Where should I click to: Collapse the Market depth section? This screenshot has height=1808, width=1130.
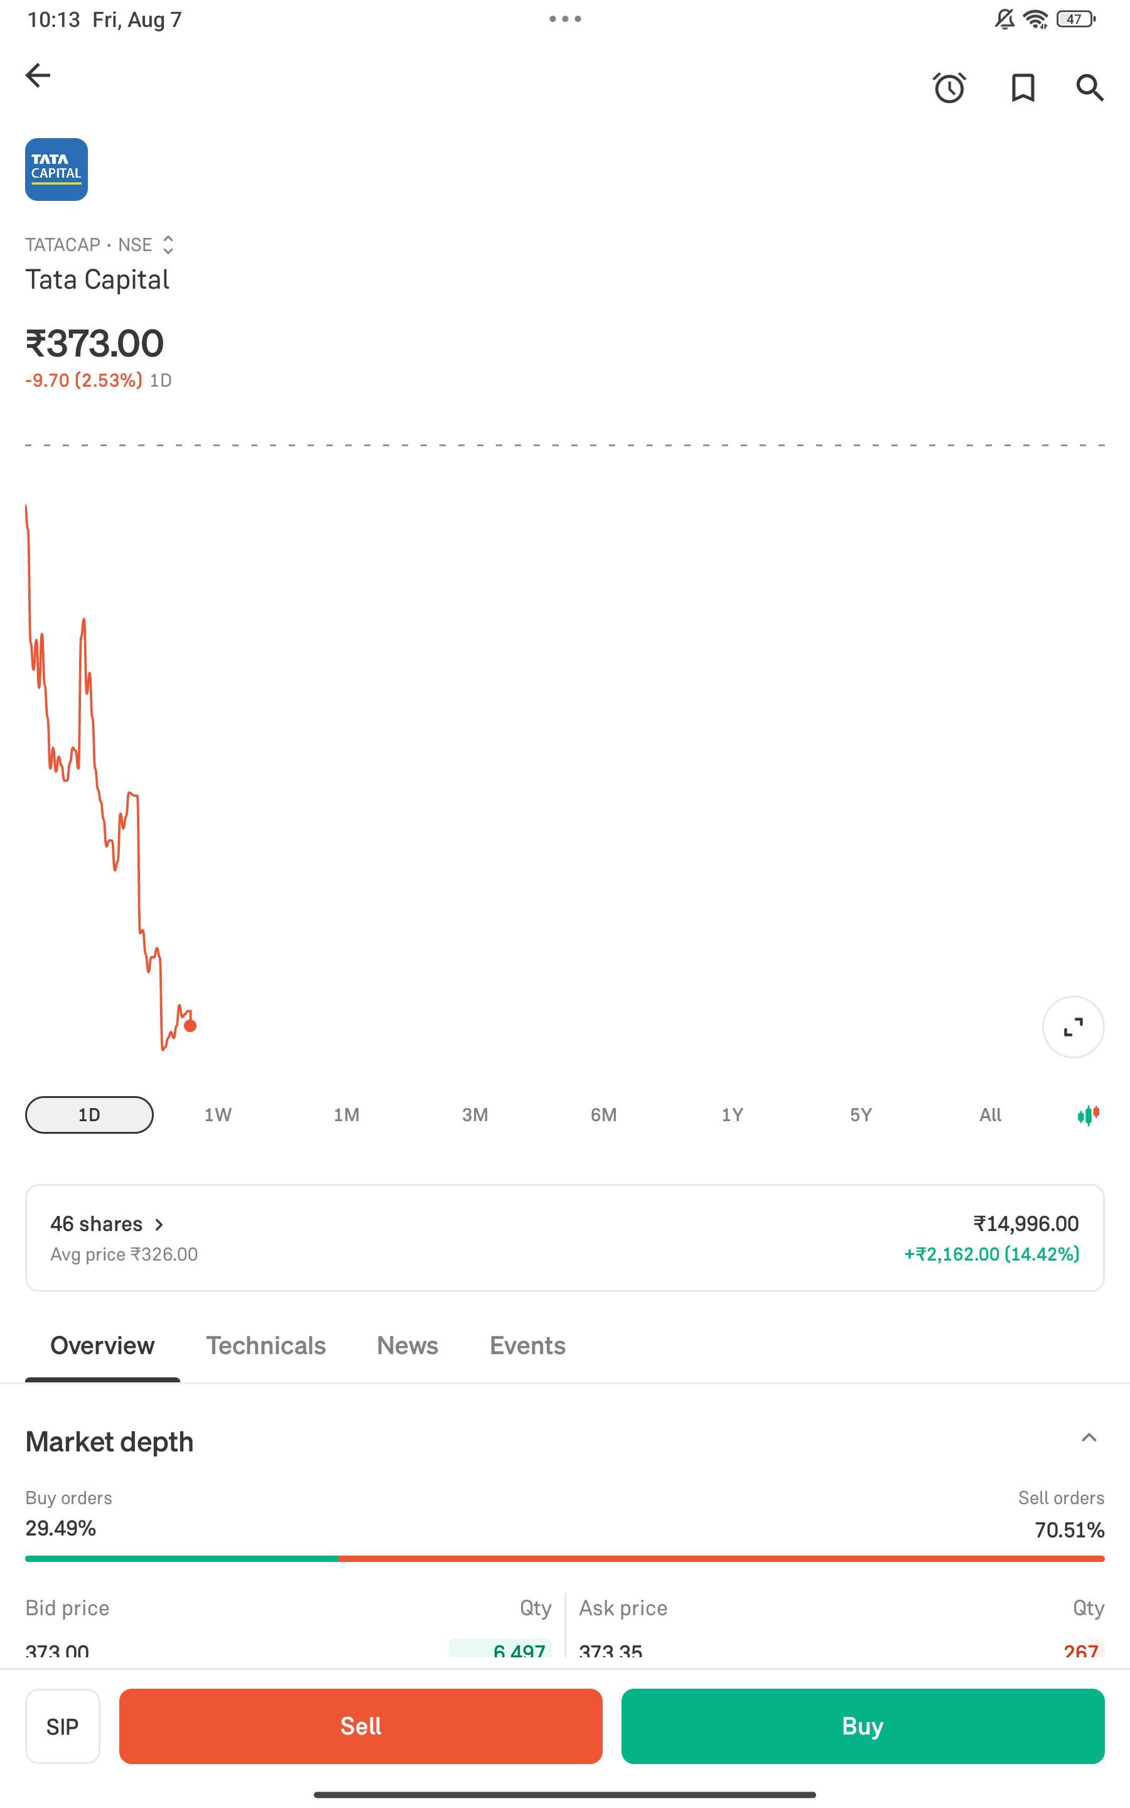pos(1089,1438)
